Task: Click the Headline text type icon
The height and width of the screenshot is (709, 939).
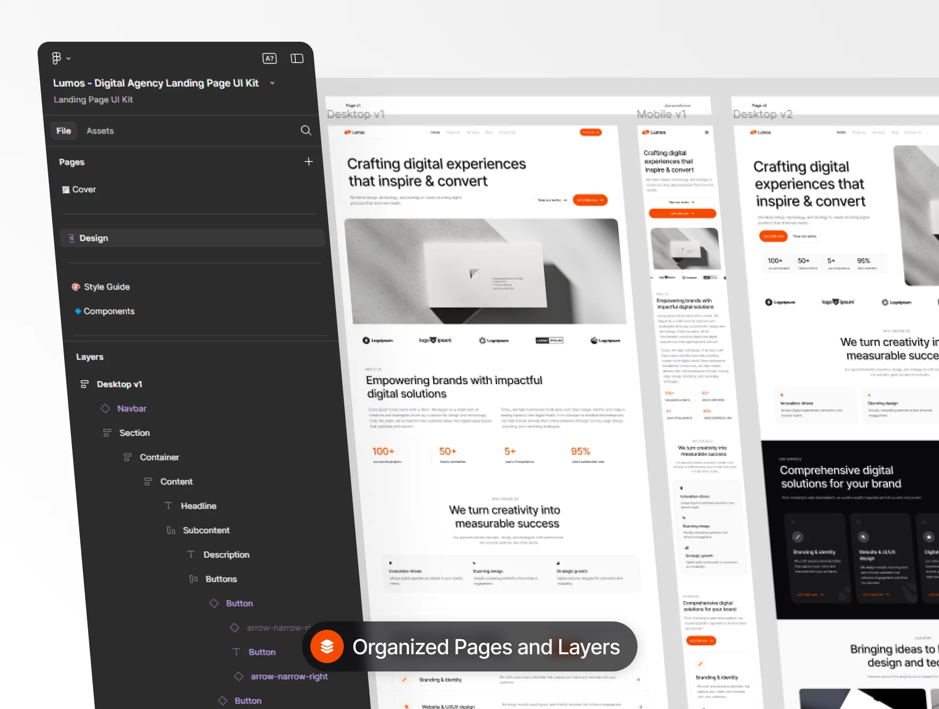Action: click(x=168, y=506)
